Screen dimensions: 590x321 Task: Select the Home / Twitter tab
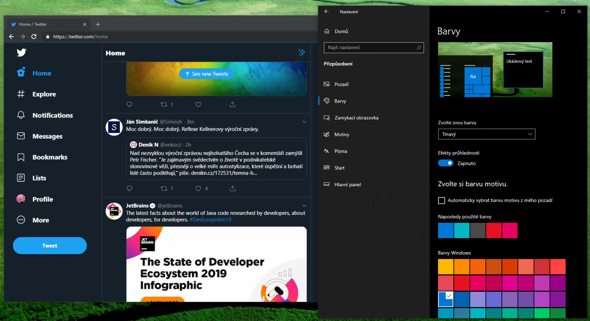click(x=48, y=24)
